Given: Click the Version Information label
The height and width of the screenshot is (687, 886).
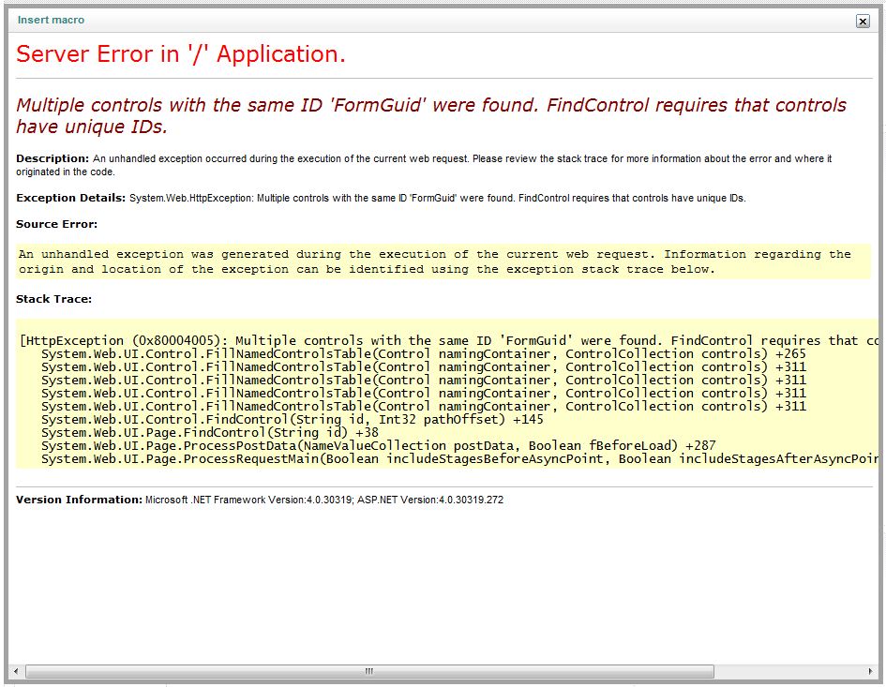Looking at the screenshot, I should pyautogui.click(x=79, y=500).
